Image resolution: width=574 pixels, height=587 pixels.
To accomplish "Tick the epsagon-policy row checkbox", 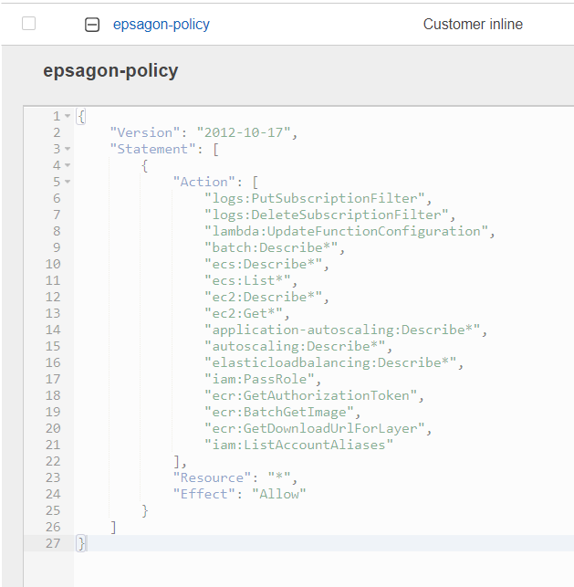I will pos(29,24).
